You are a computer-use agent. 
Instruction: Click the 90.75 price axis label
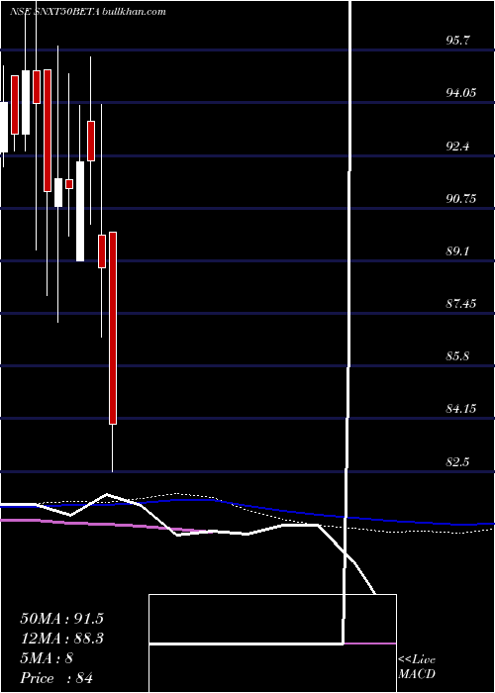[461, 199]
